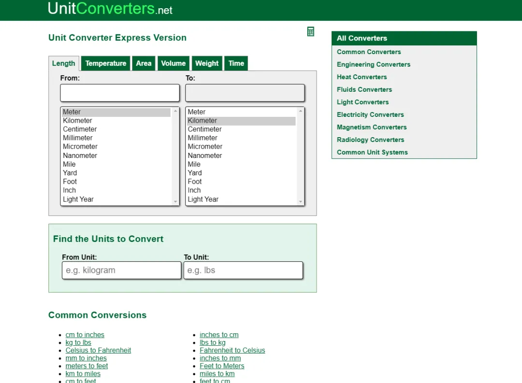
Task: Choose Yard in the From list
Action: point(116,173)
